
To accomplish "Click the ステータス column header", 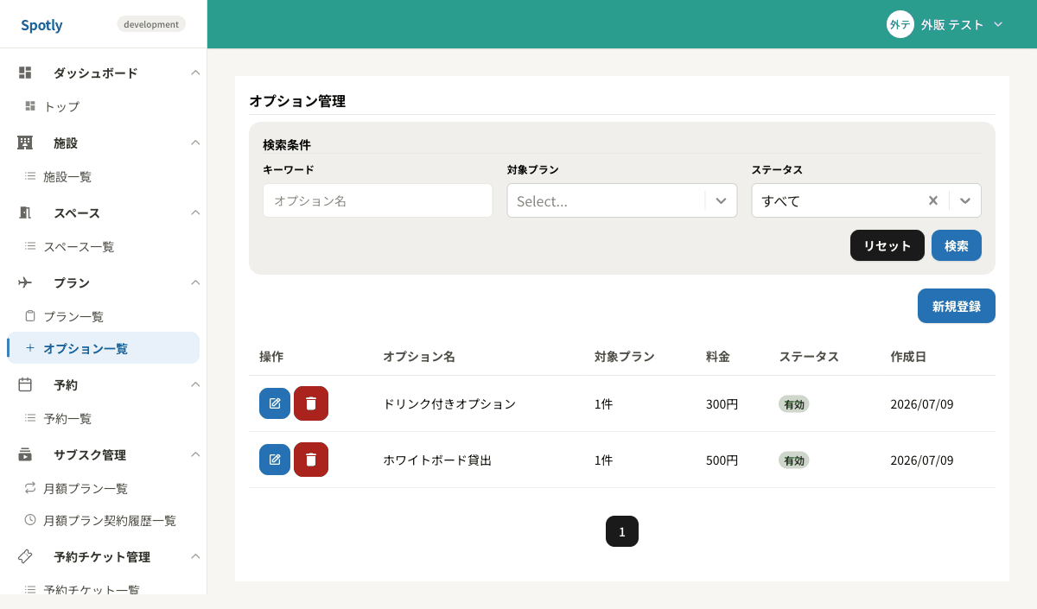I will coord(809,356).
